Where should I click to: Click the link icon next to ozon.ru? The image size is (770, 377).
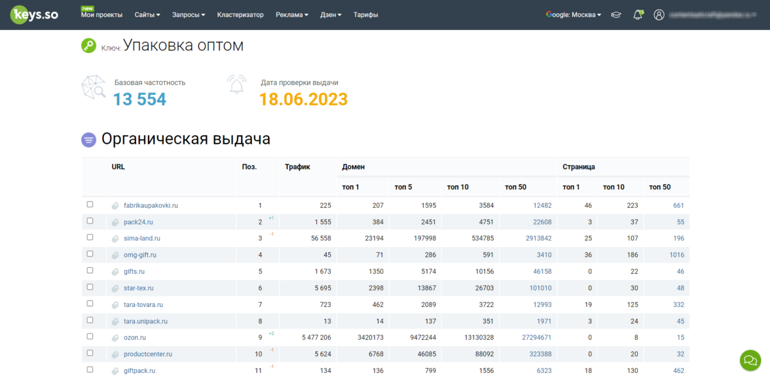click(x=115, y=338)
